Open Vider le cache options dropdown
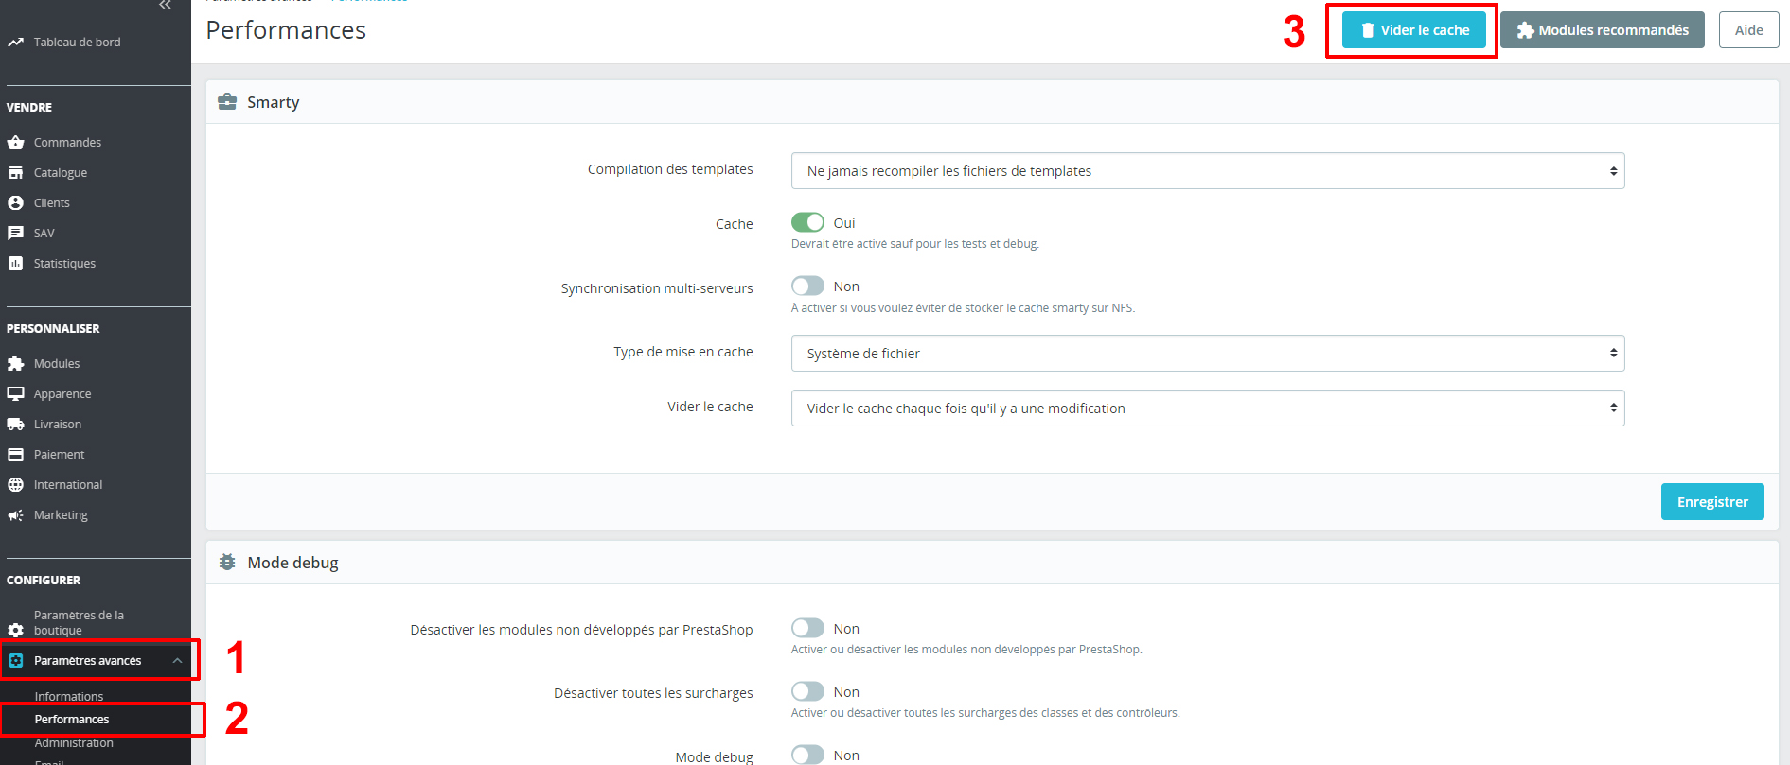This screenshot has height=765, width=1790. 1208,409
